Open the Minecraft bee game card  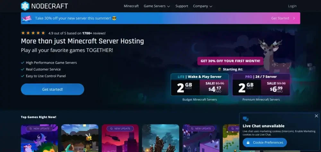click(x=80, y=138)
